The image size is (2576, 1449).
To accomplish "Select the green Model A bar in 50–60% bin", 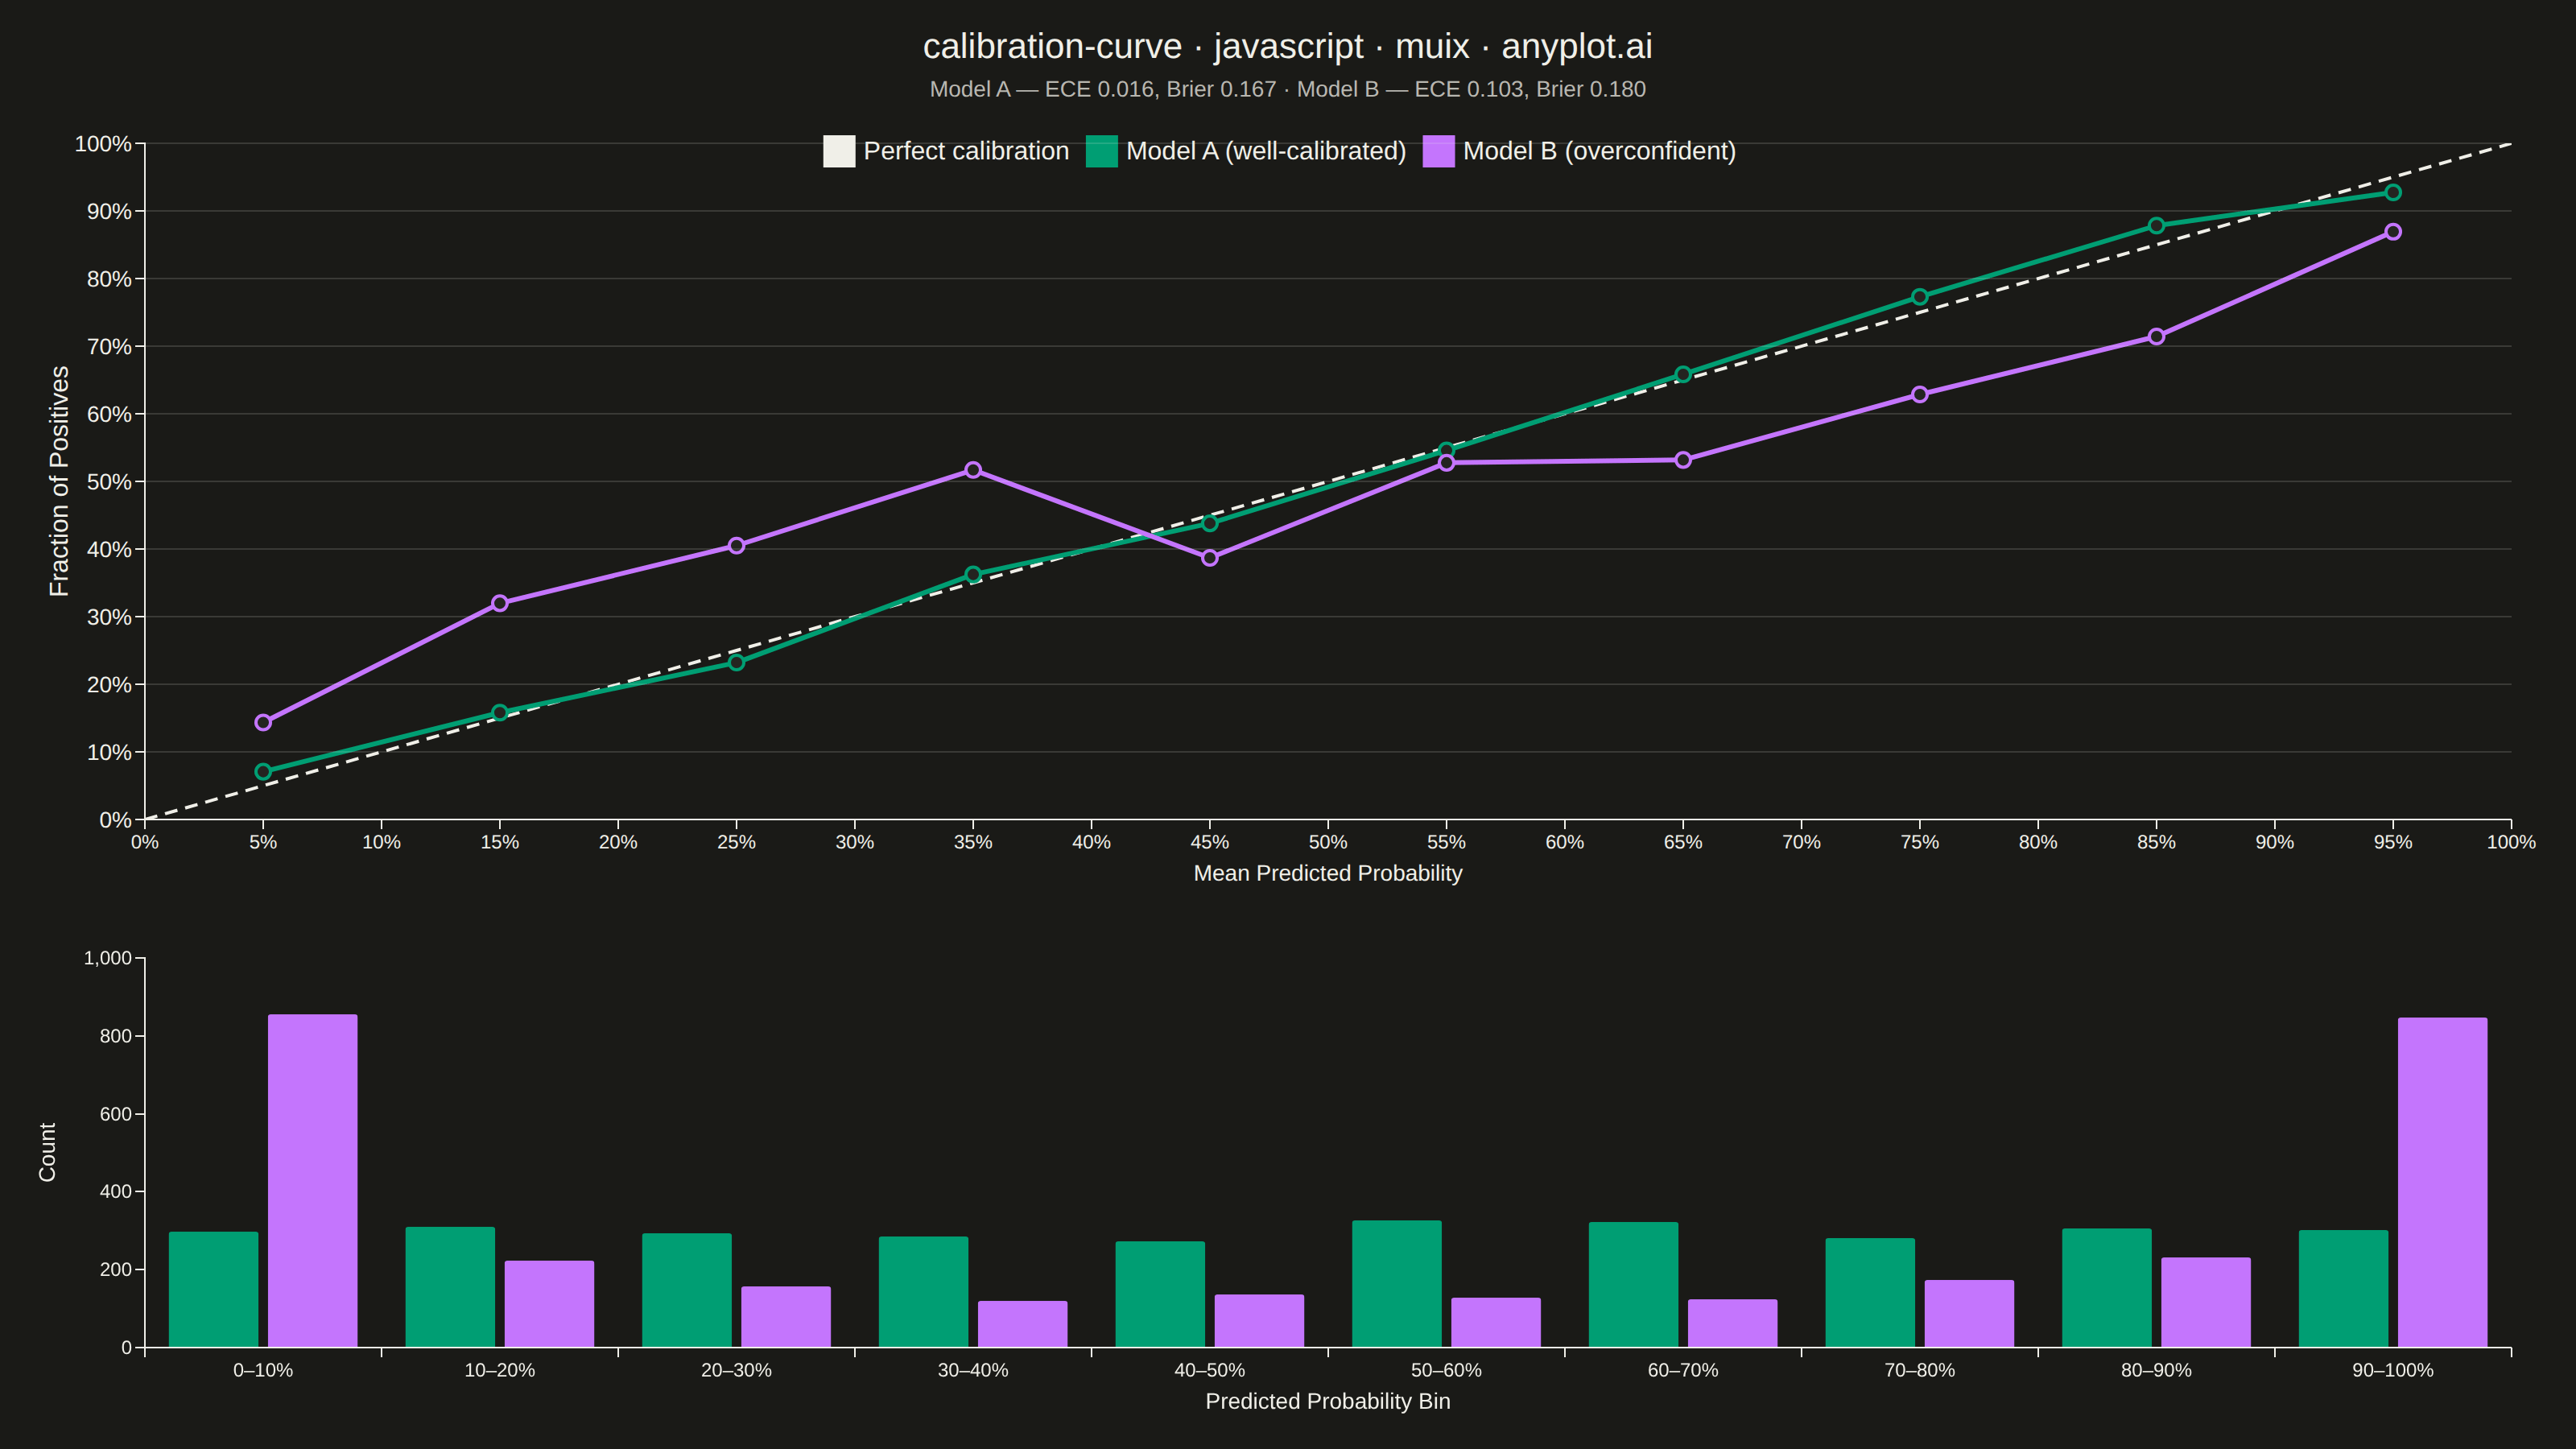I will pos(1397,1284).
